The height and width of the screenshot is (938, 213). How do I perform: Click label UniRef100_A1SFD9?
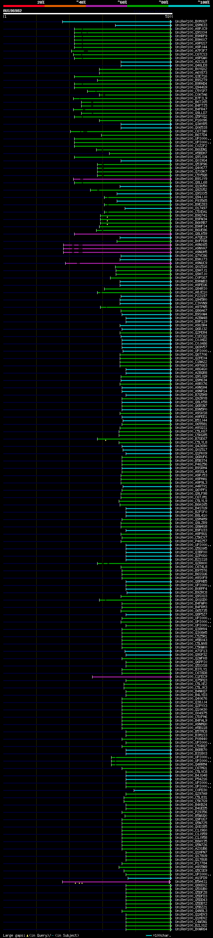coord(191,878)
